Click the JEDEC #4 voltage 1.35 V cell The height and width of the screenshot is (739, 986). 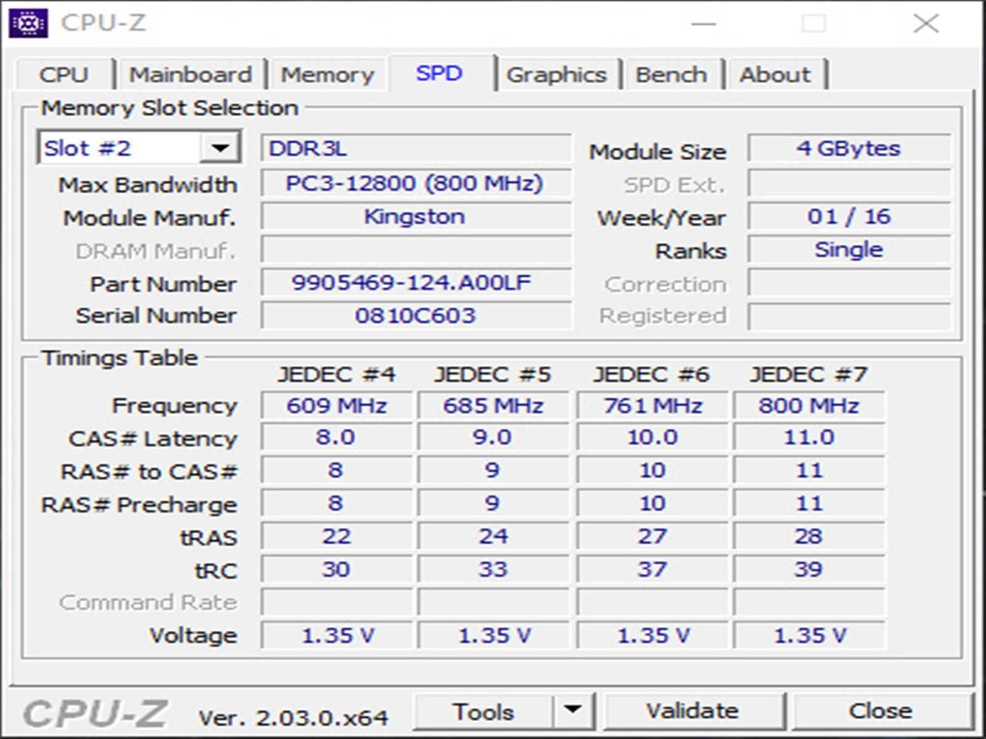click(336, 635)
